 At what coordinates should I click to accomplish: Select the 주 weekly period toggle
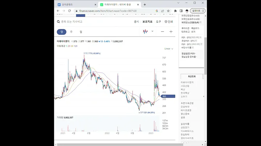click(71, 32)
